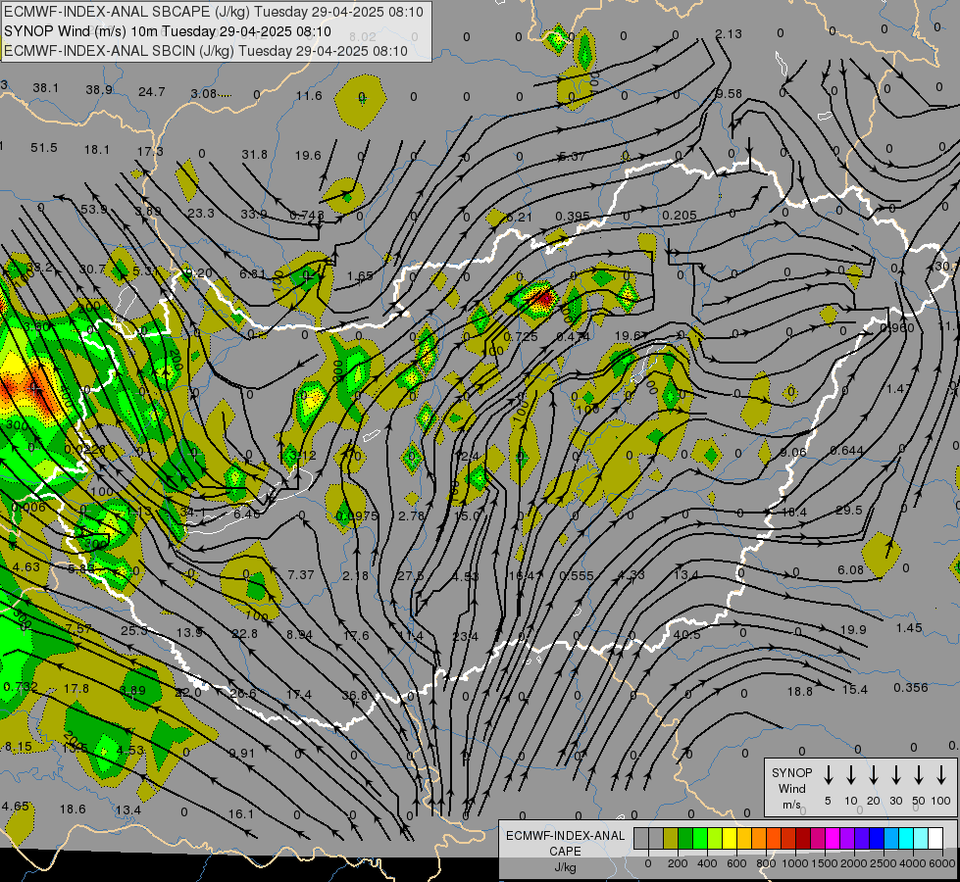Click the 1000 tick label on CAPE scale
The height and width of the screenshot is (882, 960).
point(794,863)
